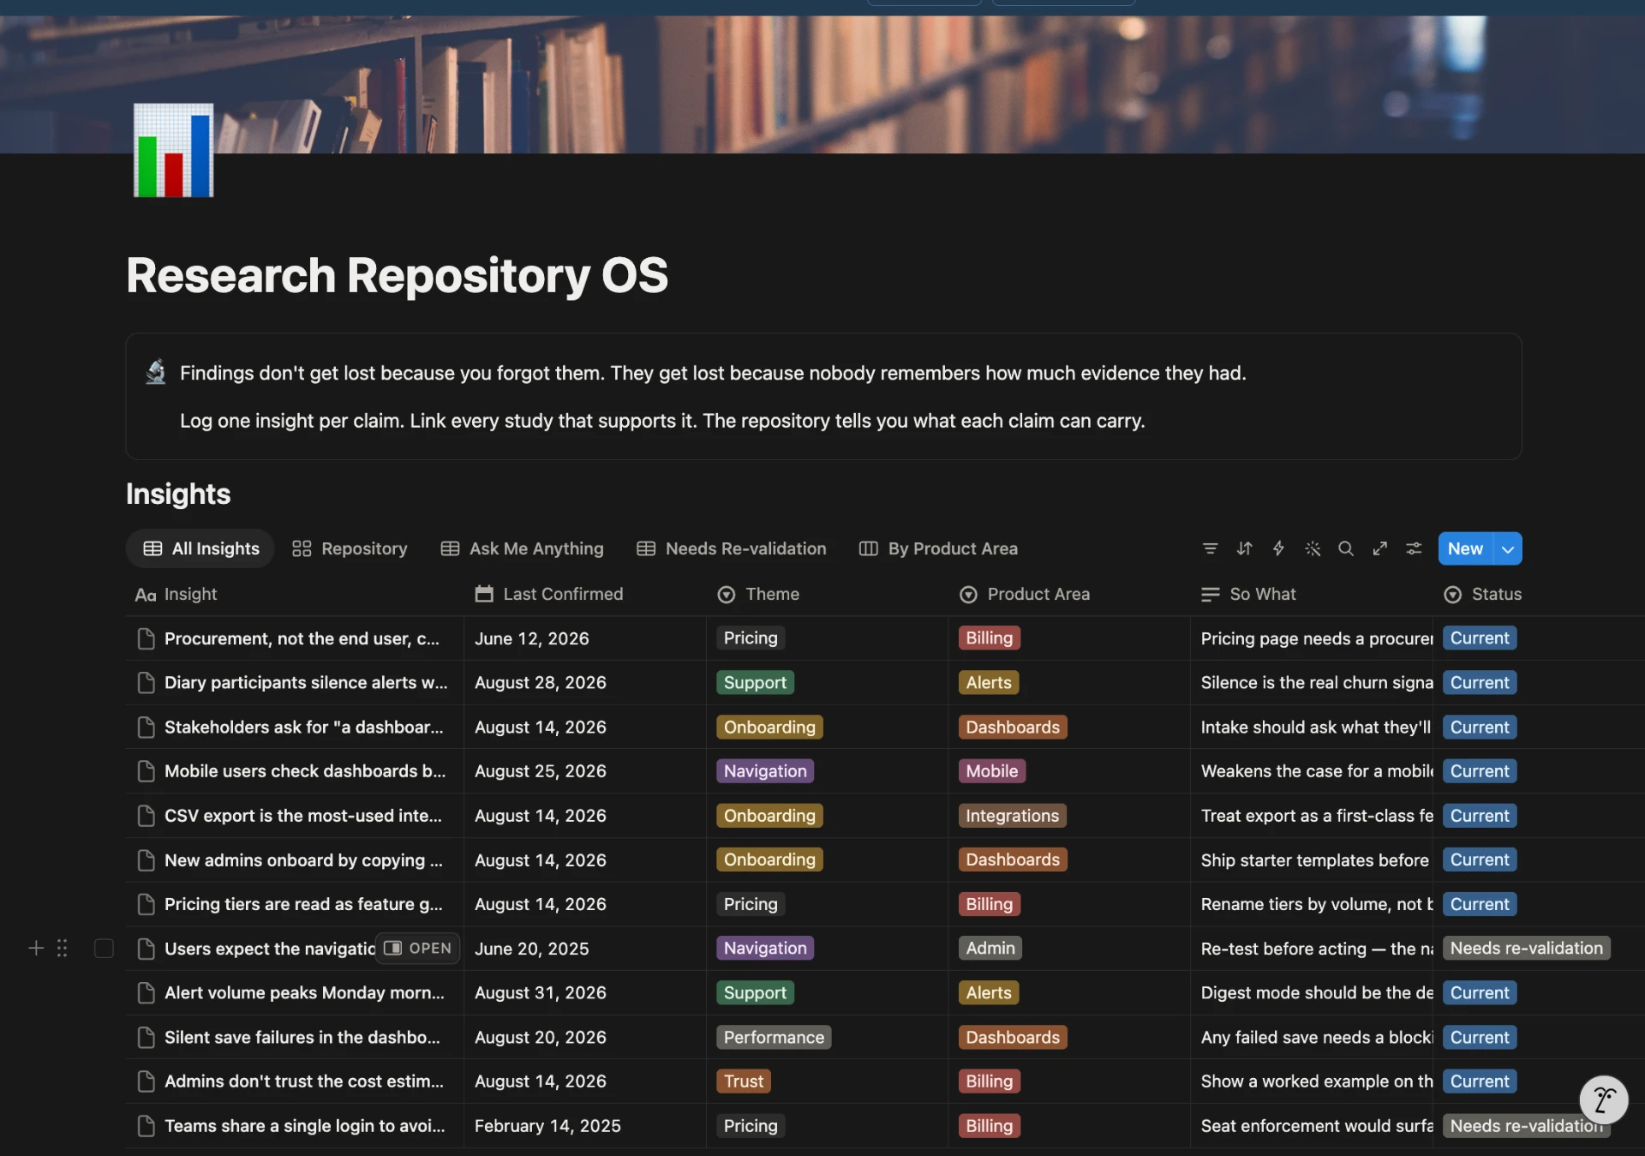Add a block with the plus handle
Image resolution: width=1645 pixels, height=1156 pixels.
click(36, 948)
